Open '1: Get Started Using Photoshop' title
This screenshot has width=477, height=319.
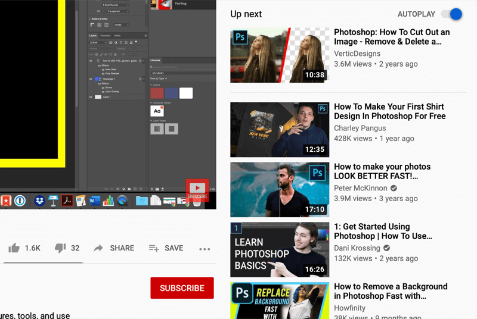(383, 232)
